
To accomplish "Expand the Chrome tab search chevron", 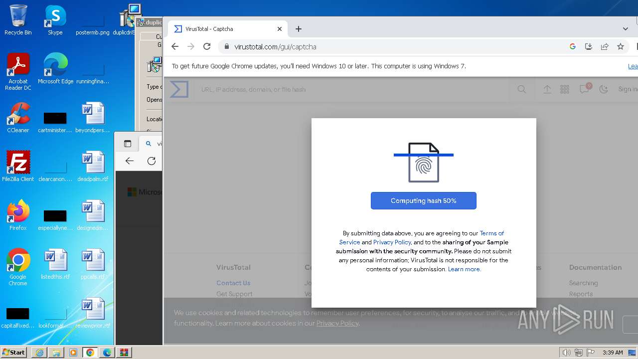I will tap(626, 29).
